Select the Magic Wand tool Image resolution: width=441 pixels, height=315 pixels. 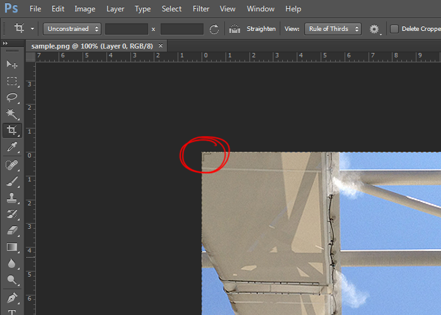pos(12,113)
